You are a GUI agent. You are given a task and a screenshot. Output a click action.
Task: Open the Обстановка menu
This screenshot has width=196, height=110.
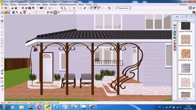pos(23,5)
